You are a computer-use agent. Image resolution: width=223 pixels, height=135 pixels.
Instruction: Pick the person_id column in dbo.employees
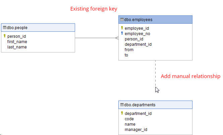(134, 39)
